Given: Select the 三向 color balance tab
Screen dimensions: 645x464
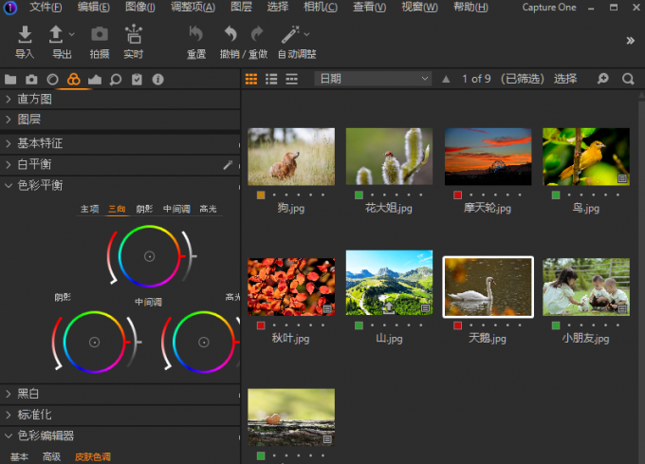Looking at the screenshot, I should 117,209.
